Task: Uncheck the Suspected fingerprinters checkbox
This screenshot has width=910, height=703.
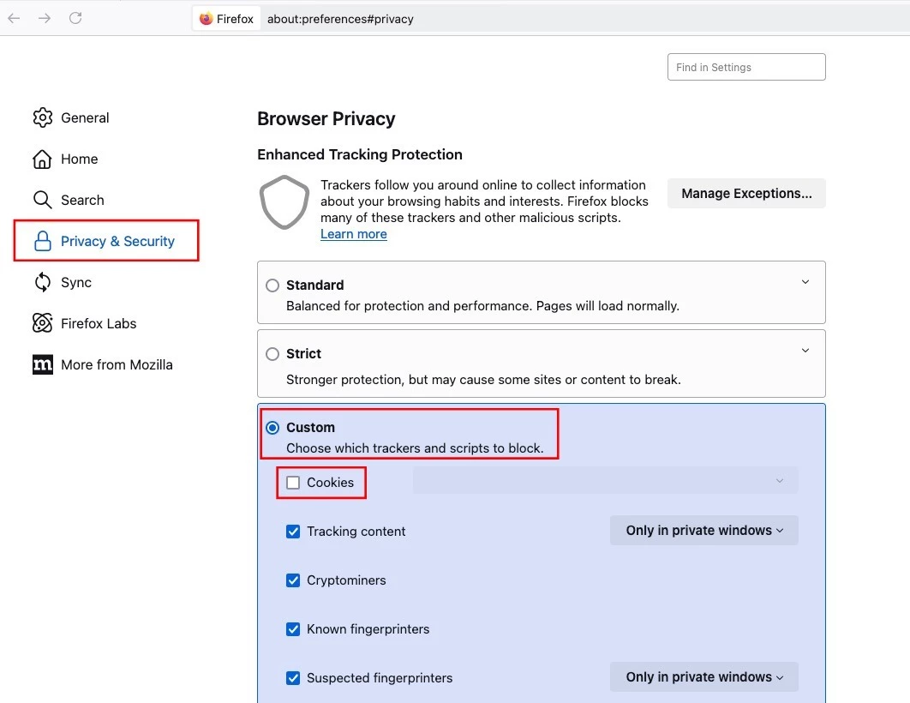Action: [293, 677]
